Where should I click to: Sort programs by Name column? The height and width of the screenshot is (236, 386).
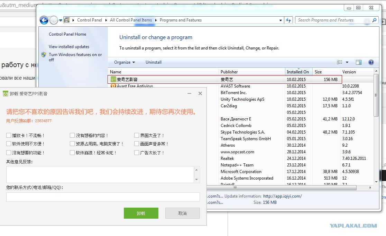[163, 72]
